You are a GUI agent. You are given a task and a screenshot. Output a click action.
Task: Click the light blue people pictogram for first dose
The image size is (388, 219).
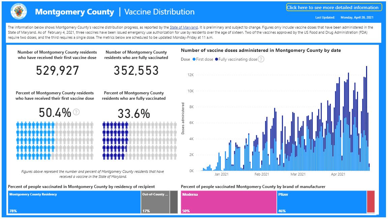tap(35, 140)
